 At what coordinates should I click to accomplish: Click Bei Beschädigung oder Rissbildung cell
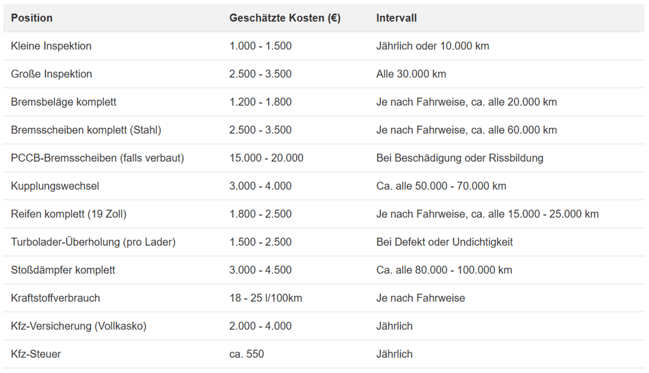click(459, 158)
